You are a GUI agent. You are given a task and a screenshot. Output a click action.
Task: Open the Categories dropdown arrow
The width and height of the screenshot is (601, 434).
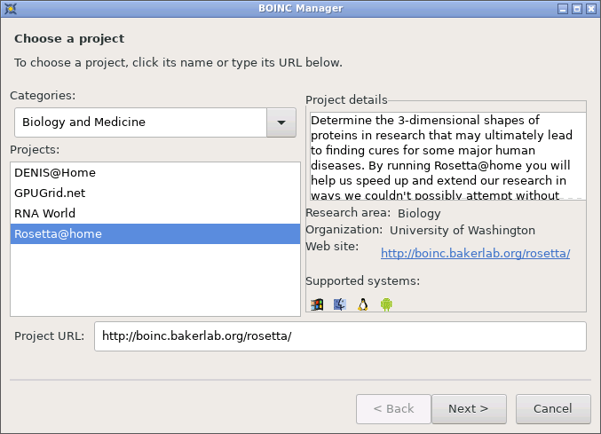(x=281, y=122)
